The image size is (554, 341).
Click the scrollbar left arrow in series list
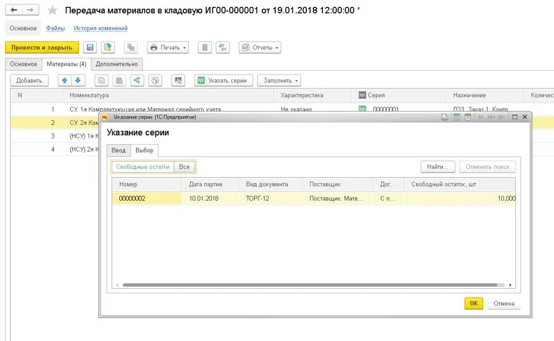(117, 285)
